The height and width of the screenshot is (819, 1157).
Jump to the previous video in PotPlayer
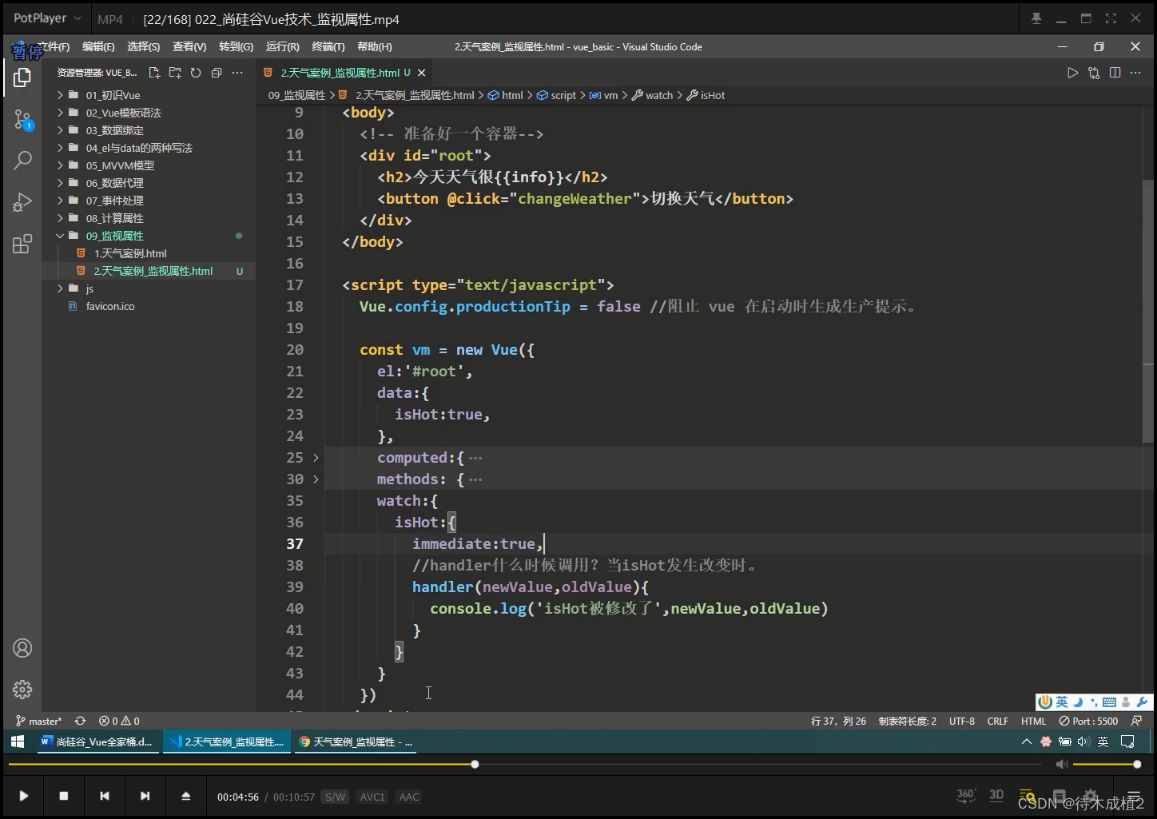105,796
